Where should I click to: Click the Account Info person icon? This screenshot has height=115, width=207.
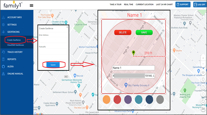click(4, 17)
